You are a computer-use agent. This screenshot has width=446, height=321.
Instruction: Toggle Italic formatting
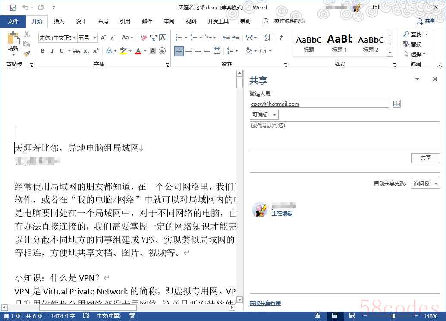click(52, 51)
